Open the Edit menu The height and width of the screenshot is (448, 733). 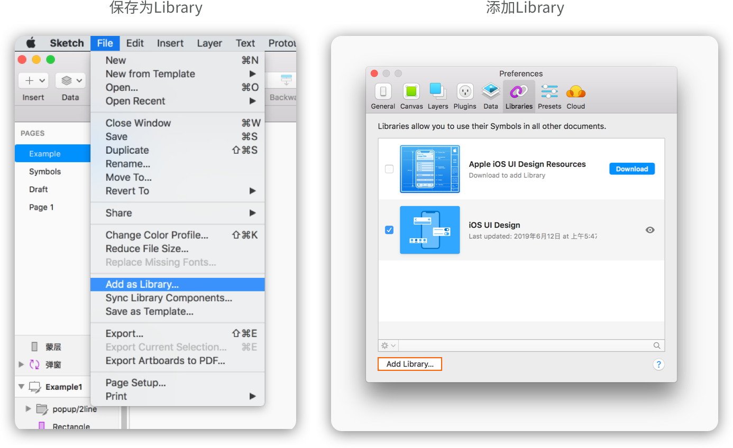point(135,43)
